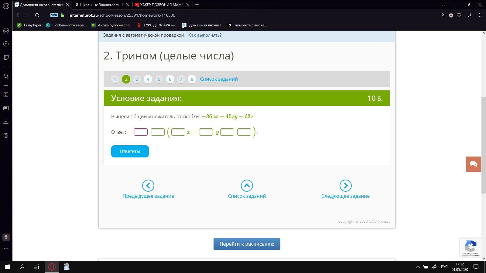Image resolution: width=486 pixels, height=273 pixels.
Task: Open the GX Control speedometer icon
Action: (x=6, y=44)
